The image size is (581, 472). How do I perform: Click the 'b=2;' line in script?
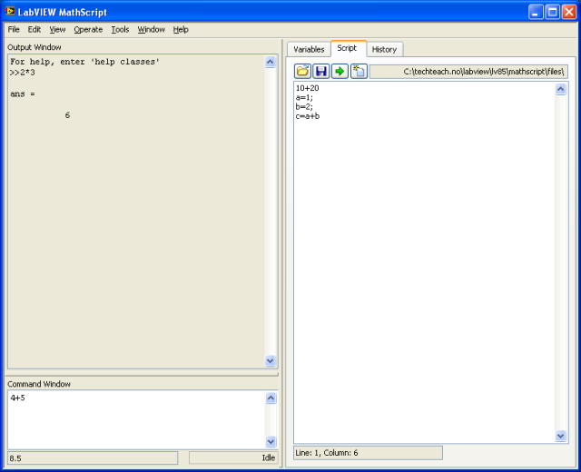(x=304, y=107)
